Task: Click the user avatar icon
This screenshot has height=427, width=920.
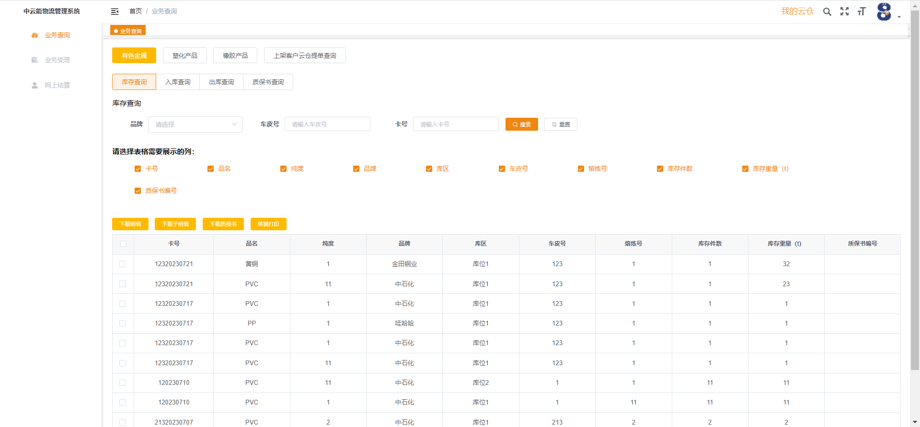Action: (884, 11)
